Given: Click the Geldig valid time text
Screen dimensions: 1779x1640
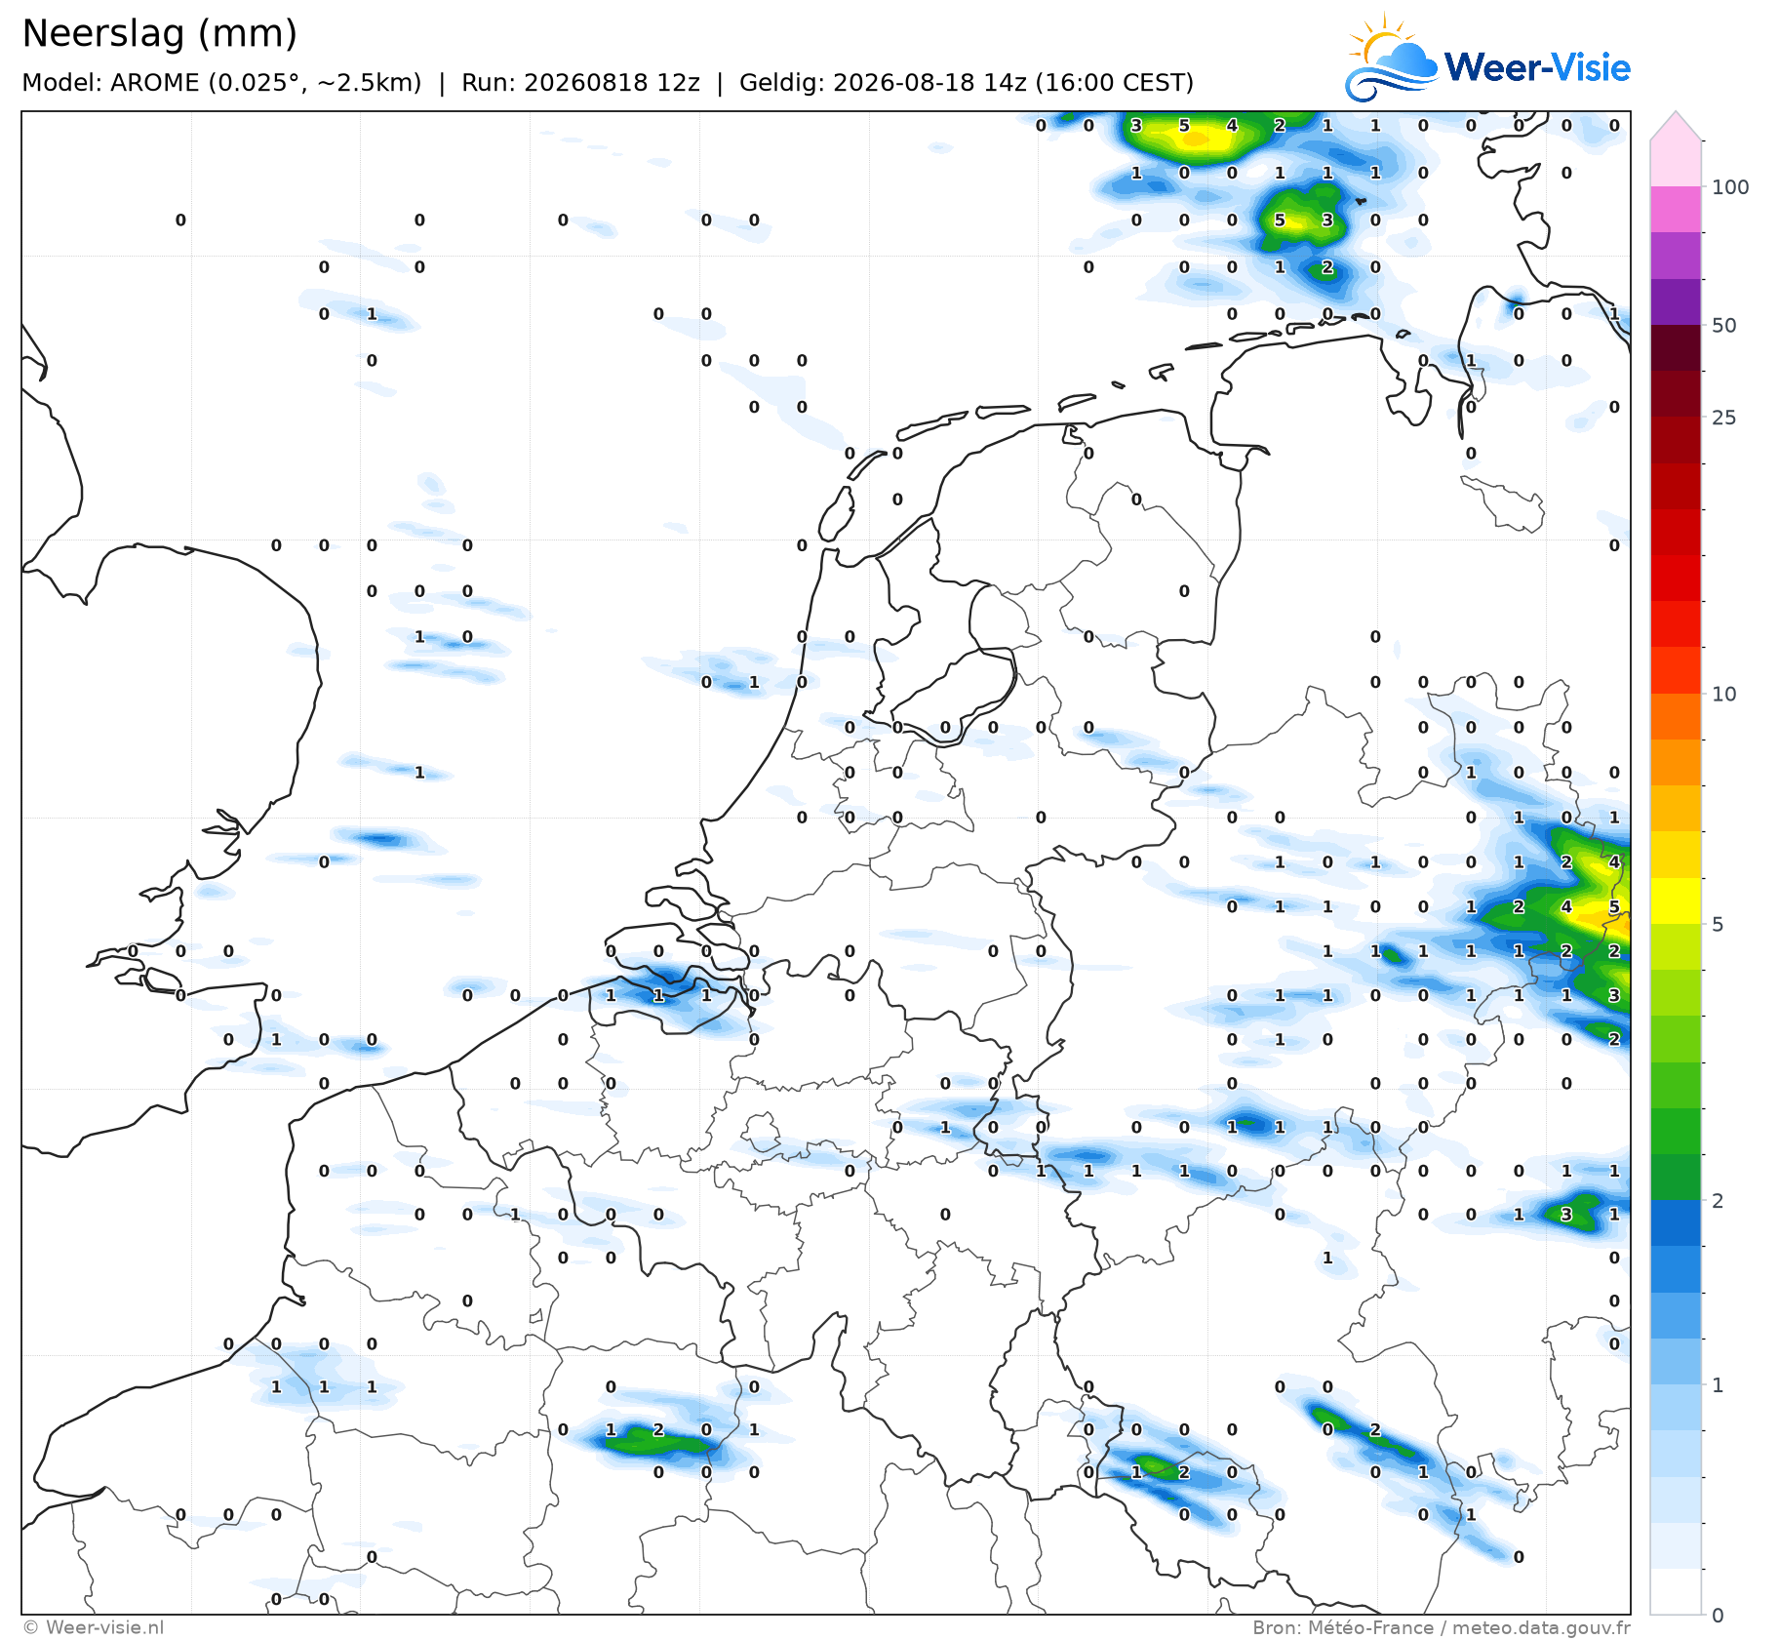Looking at the screenshot, I should pyautogui.click(x=967, y=82).
